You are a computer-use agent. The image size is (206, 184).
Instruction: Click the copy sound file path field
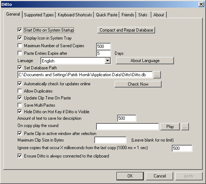click(127, 127)
